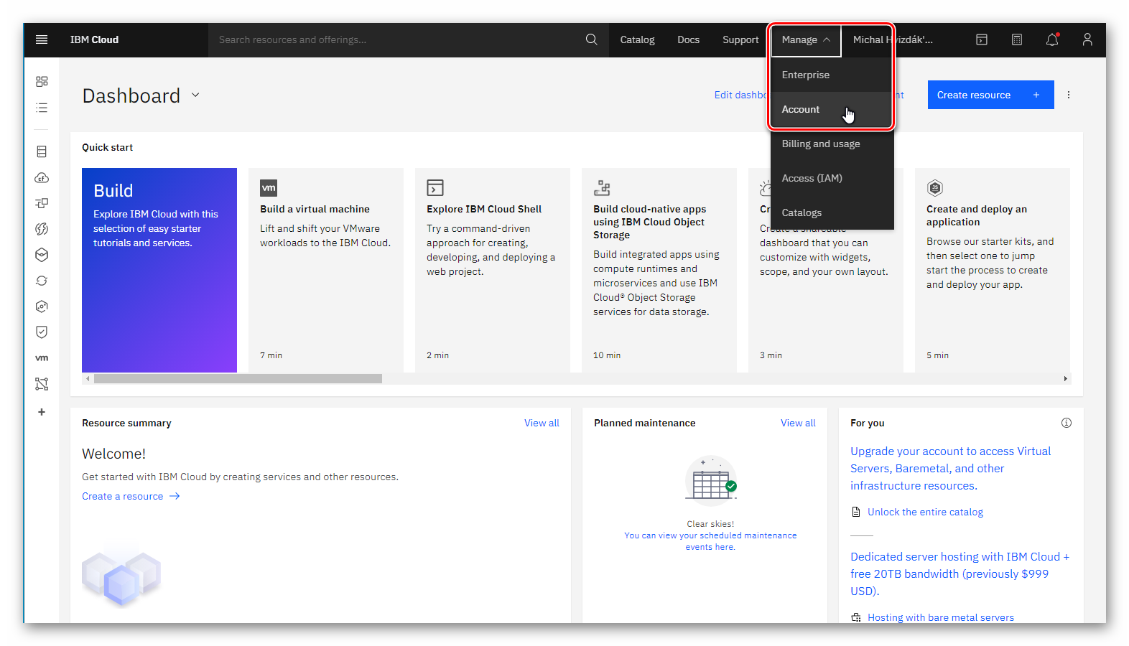Viewport: 1129px width, 646px height.
Task: Collapse the Manage dropdown menu
Action: [805, 39]
